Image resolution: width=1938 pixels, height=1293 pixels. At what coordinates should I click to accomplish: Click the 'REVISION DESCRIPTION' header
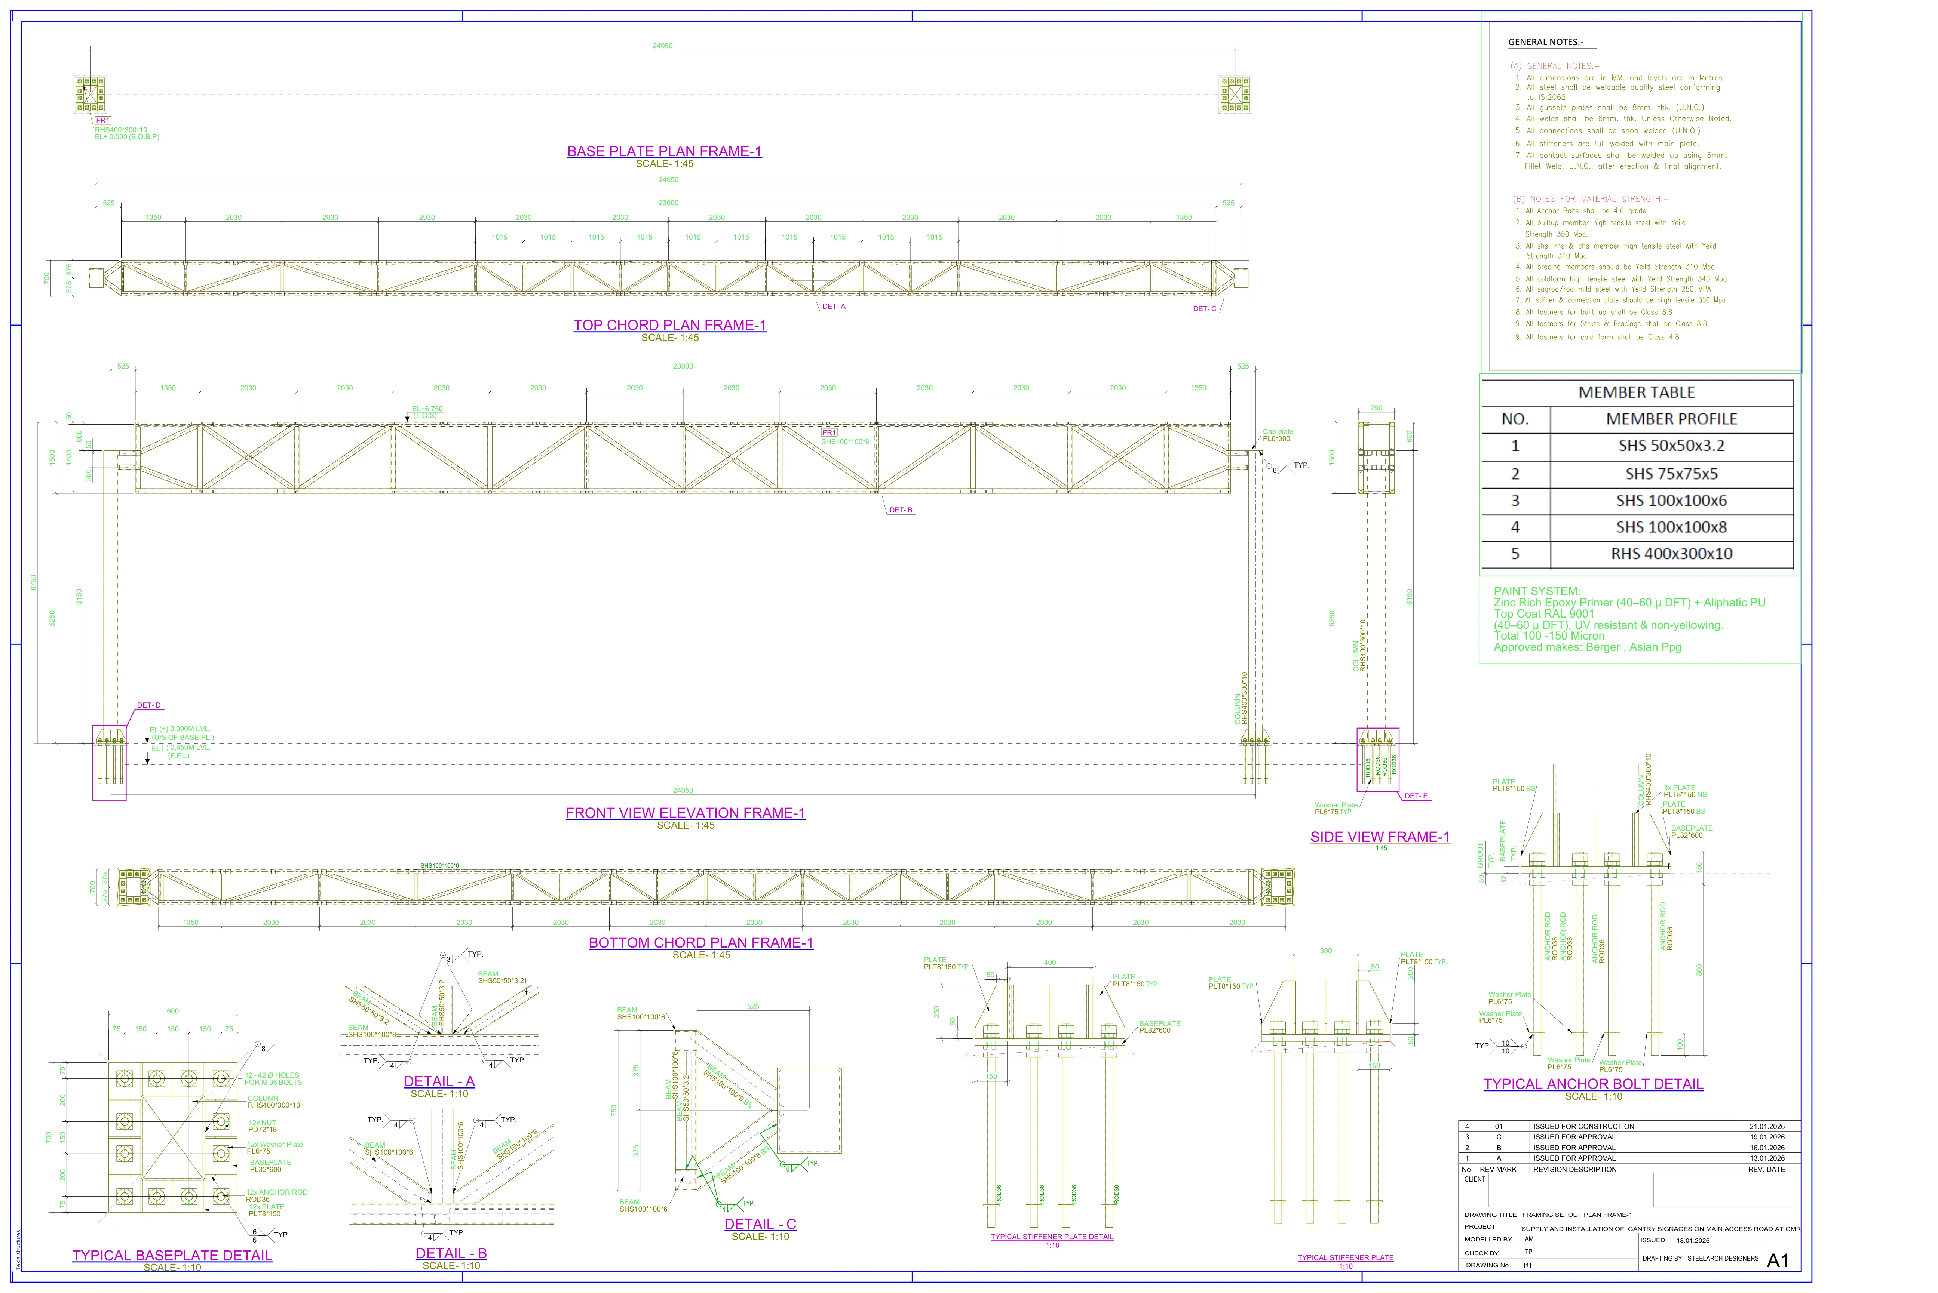(1574, 1169)
